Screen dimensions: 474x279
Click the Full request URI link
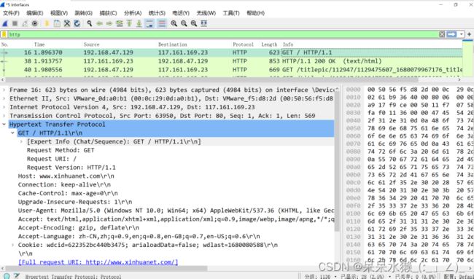coord(98,262)
